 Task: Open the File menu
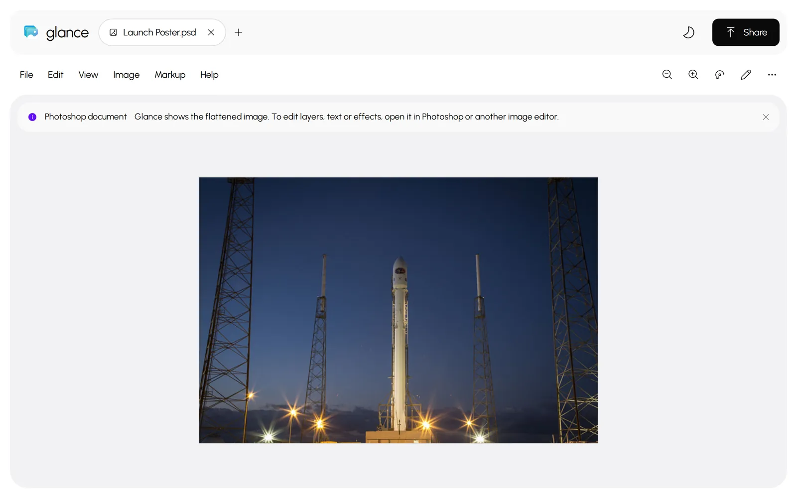coord(26,75)
